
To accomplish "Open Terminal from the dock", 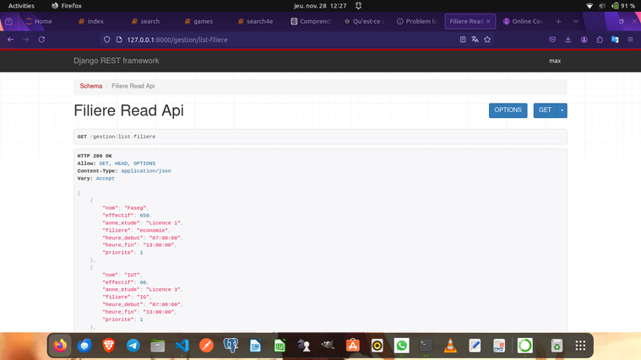I will point(426,346).
